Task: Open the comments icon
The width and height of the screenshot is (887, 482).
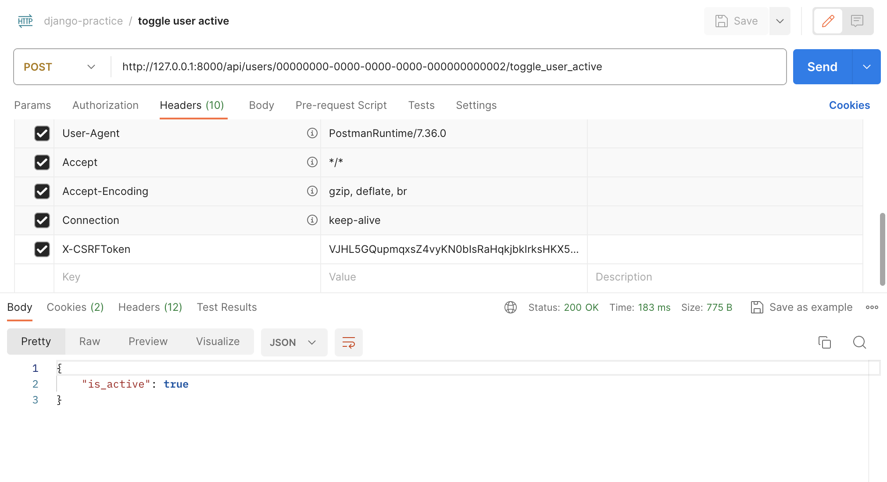Action: pos(857,21)
